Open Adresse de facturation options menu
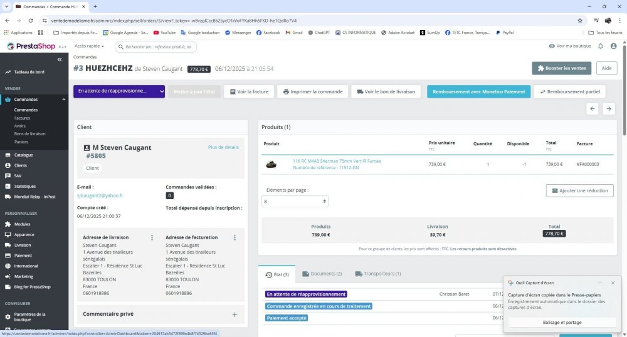 [234, 237]
